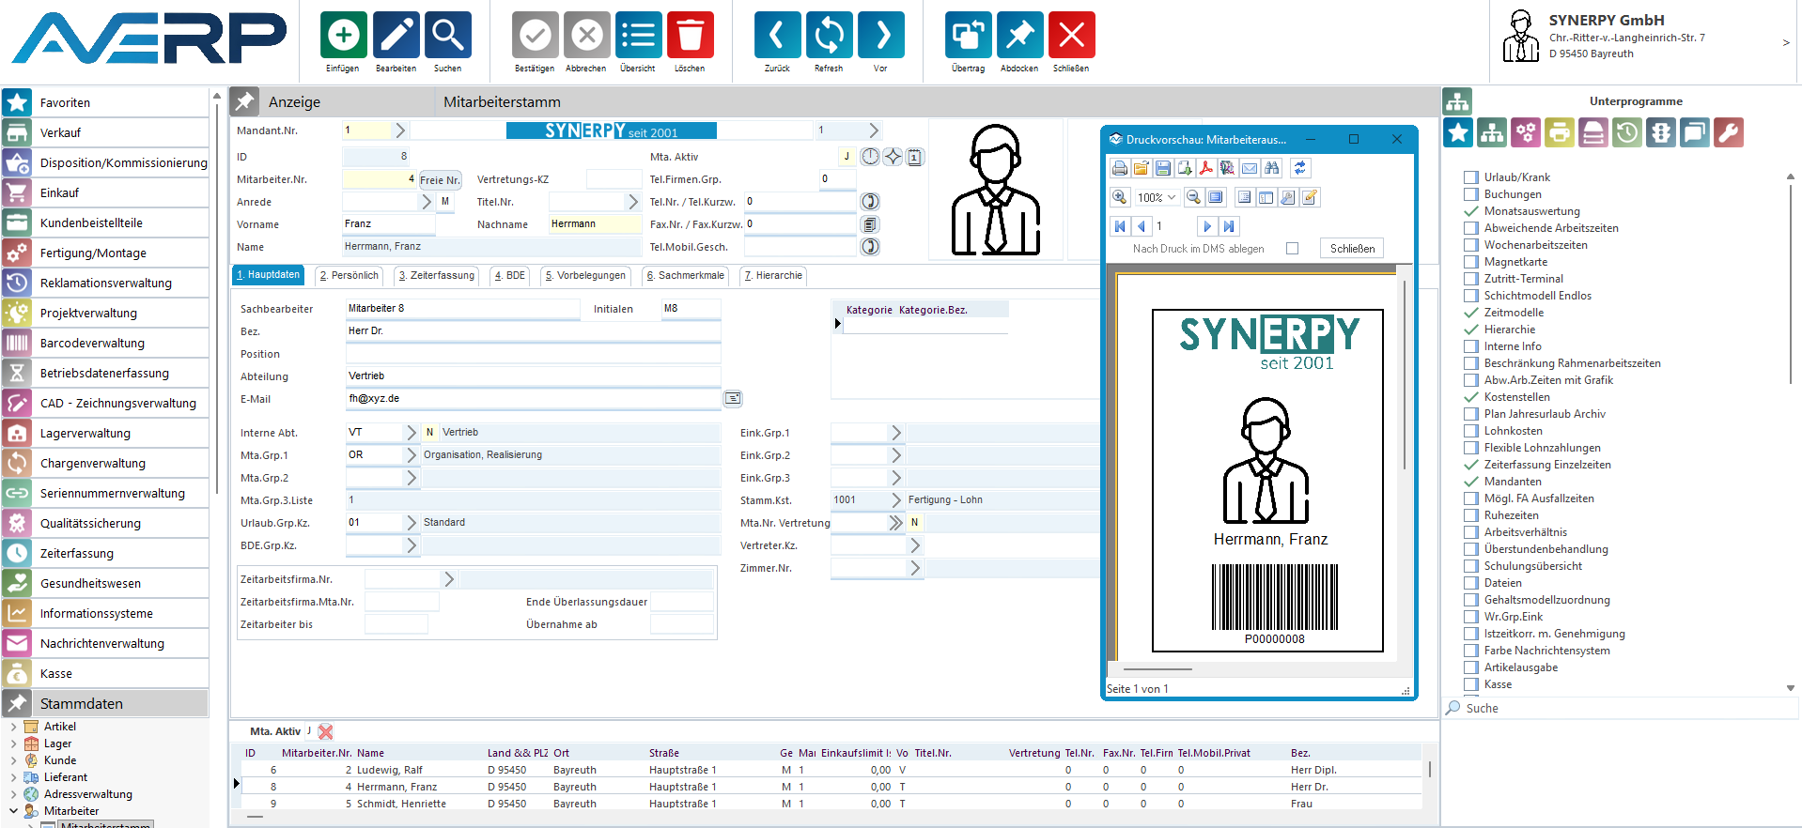The image size is (1802, 828).
Task: Expand the Artikel tree node
Action: (13, 727)
